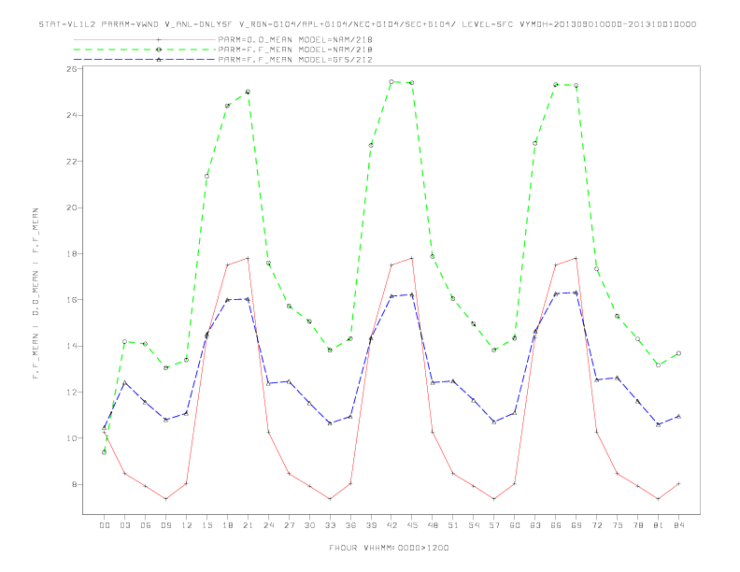Select legend entry PARM=O.O_MEAN MODEL=NAM/218
Screen dimensions: 740x572
pyautogui.click(x=295, y=39)
